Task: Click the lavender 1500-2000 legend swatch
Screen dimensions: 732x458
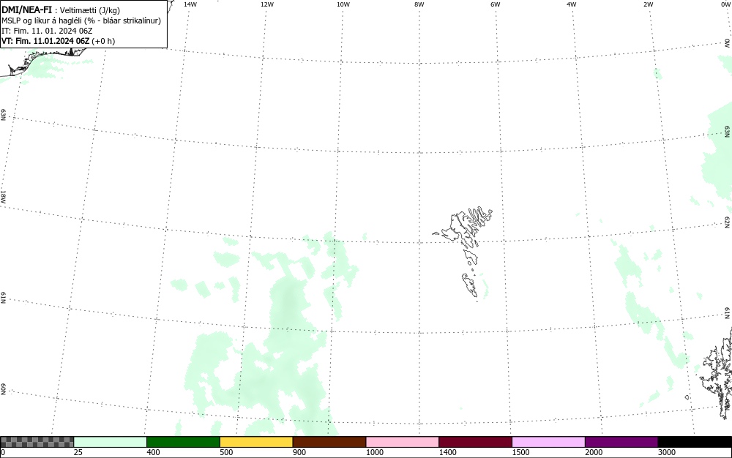Action: [x=548, y=442]
